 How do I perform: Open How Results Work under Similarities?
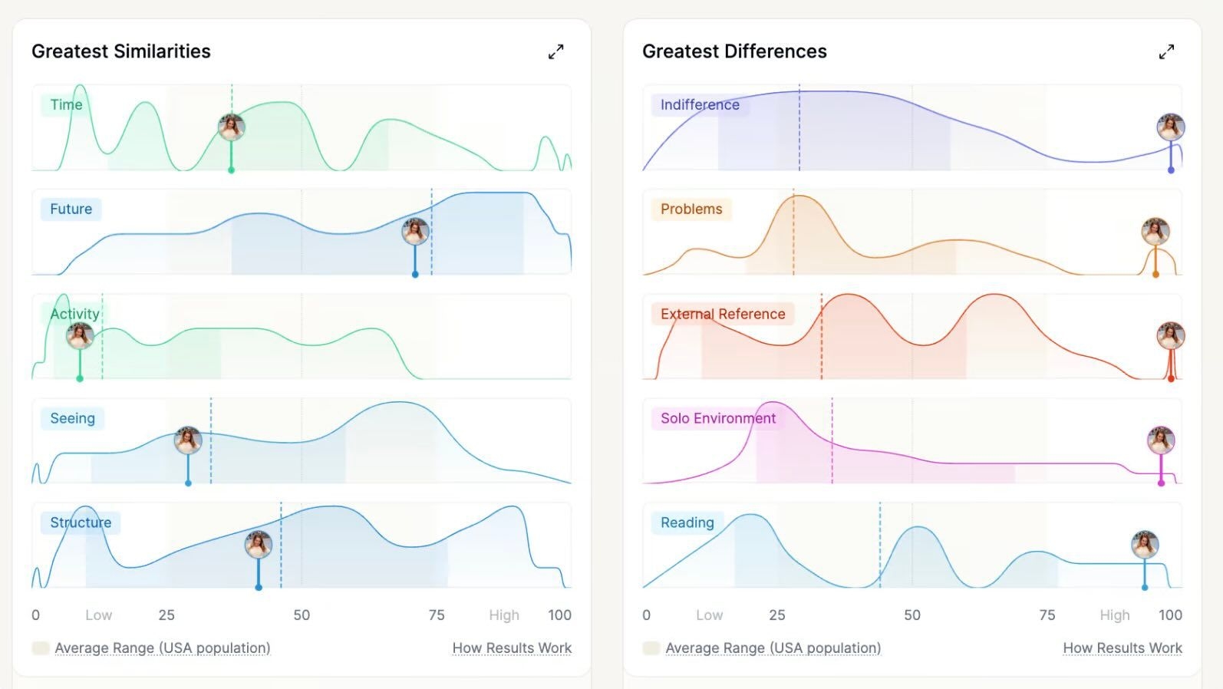tap(512, 648)
